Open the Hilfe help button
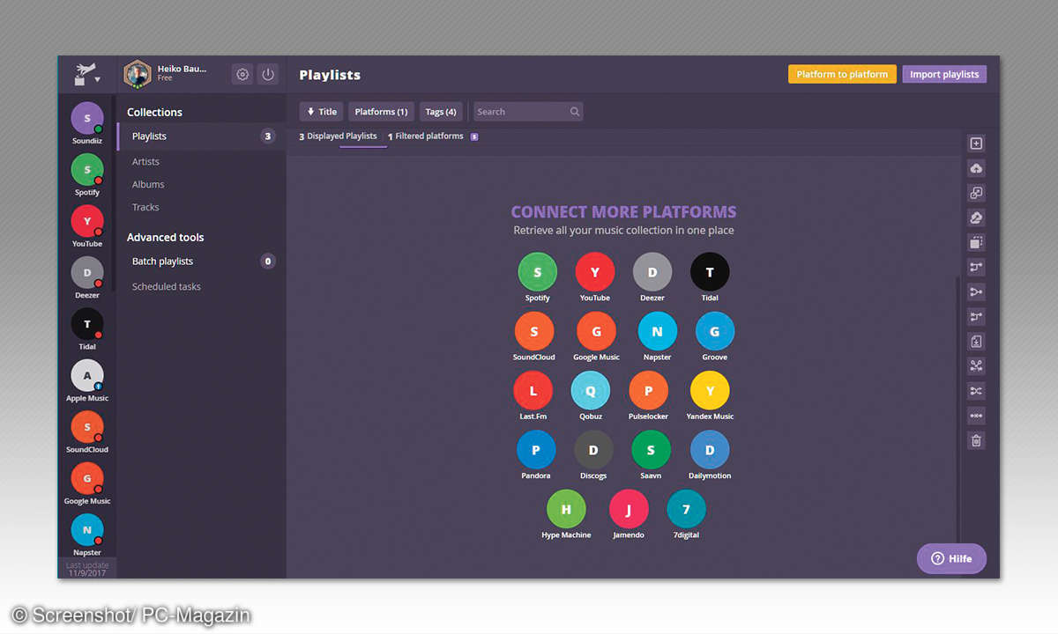 (951, 558)
